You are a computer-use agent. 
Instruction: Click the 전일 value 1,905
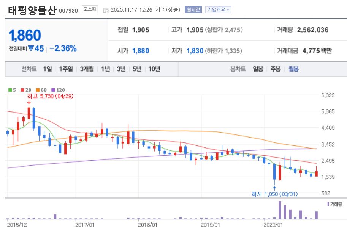click(x=141, y=30)
